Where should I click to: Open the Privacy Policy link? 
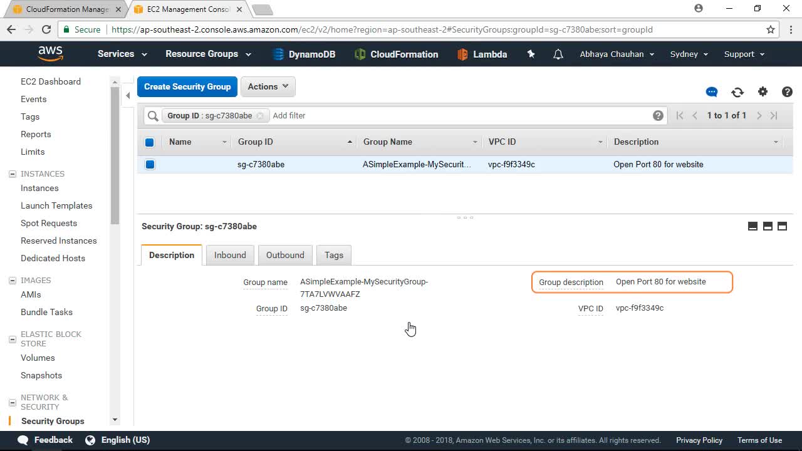[x=699, y=440]
